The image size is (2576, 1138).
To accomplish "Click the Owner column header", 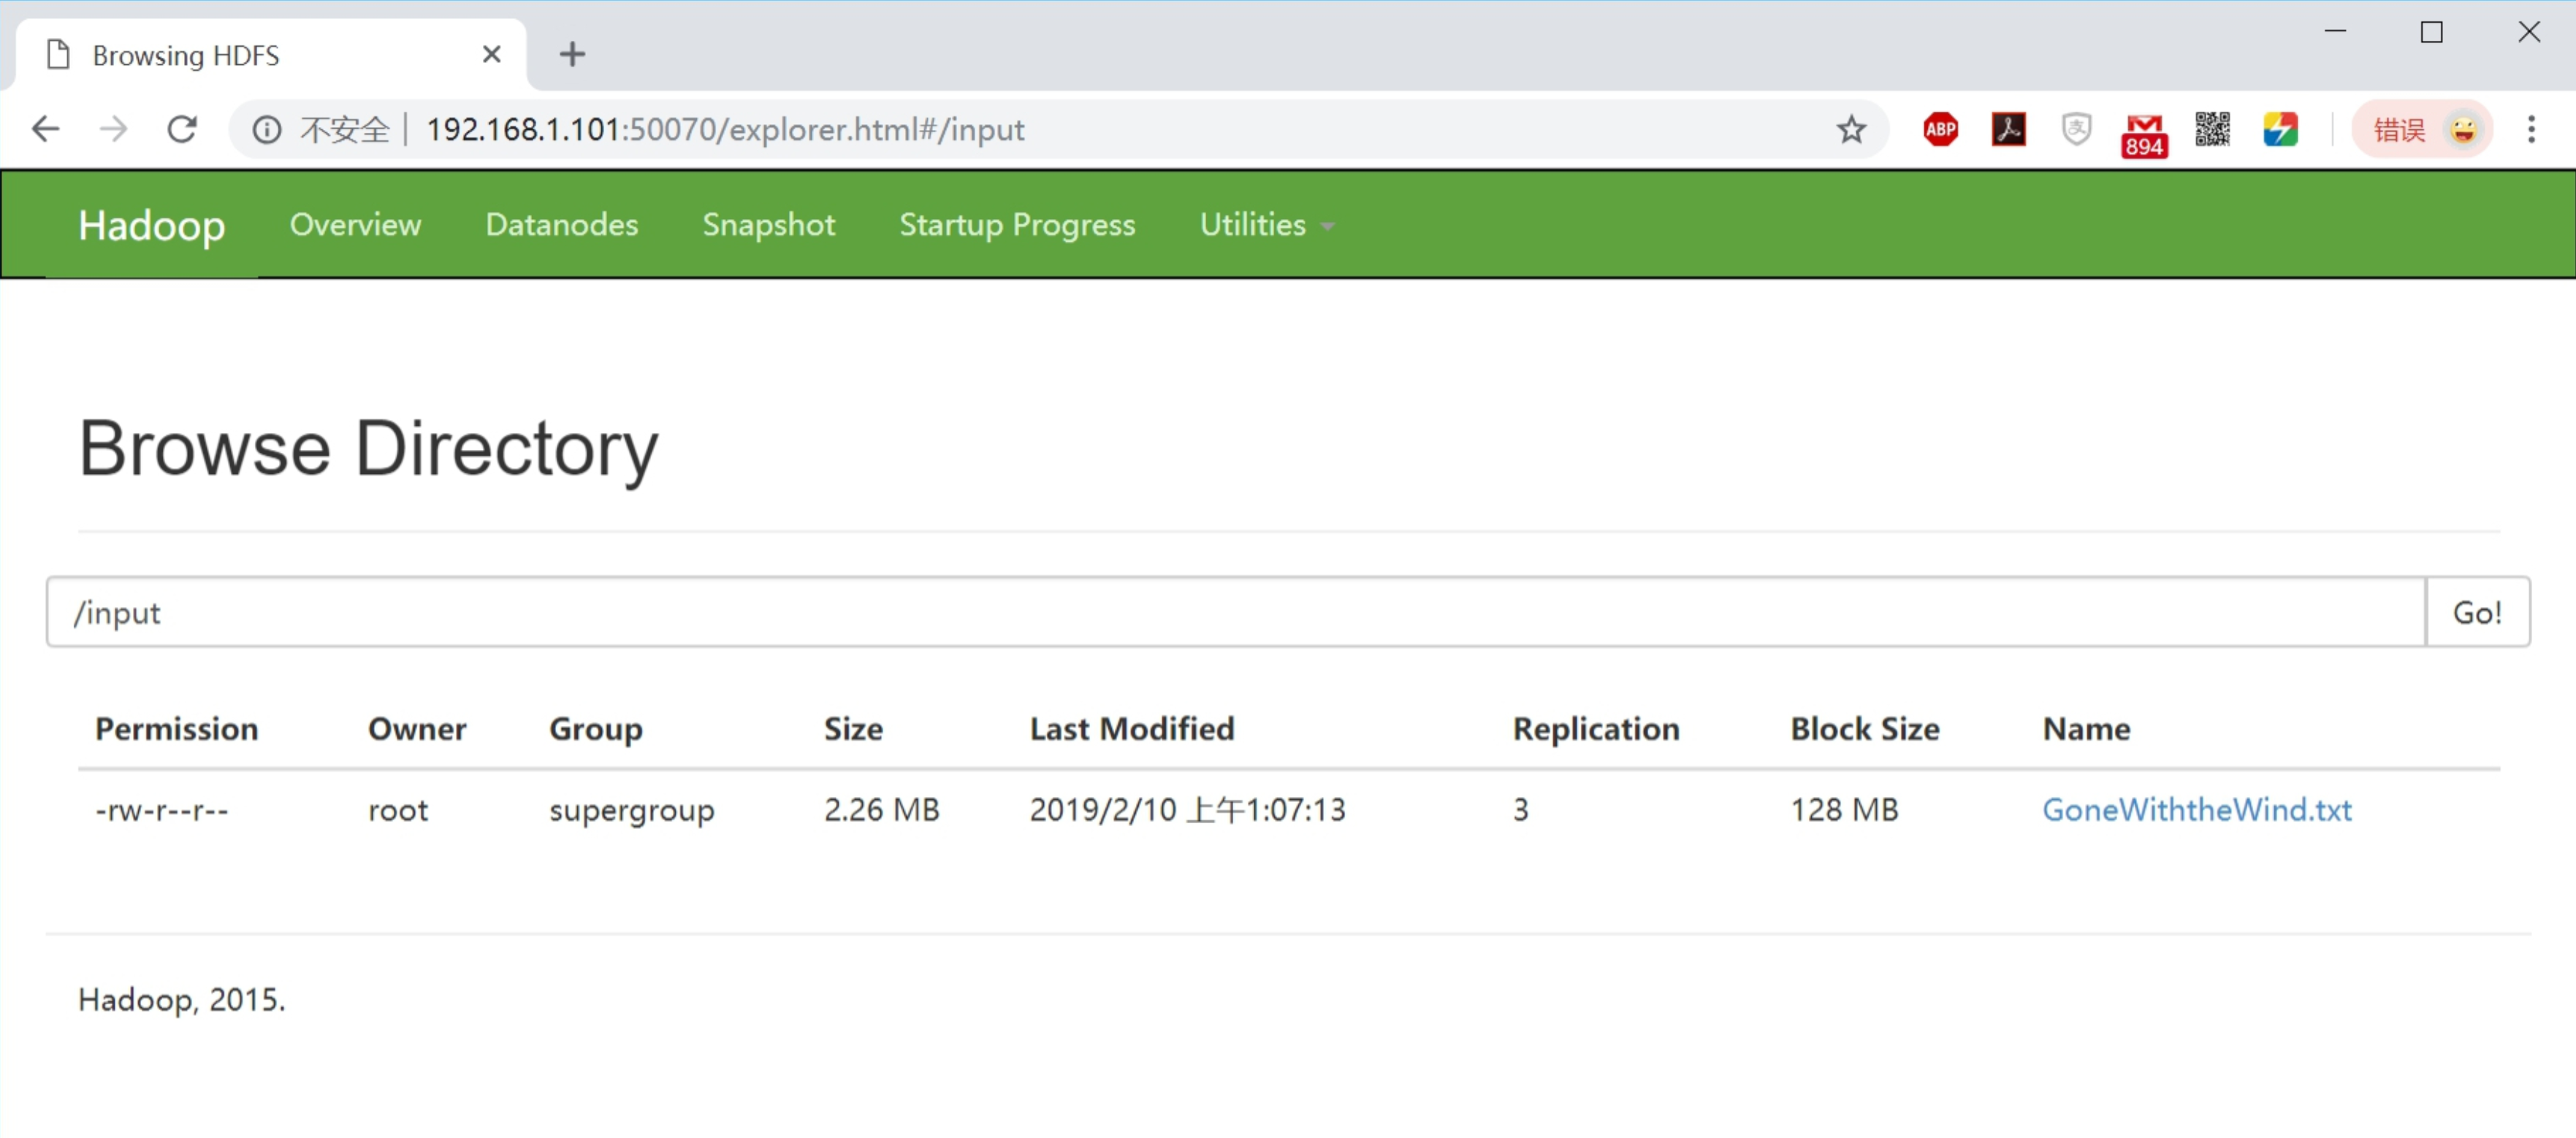I will point(417,728).
